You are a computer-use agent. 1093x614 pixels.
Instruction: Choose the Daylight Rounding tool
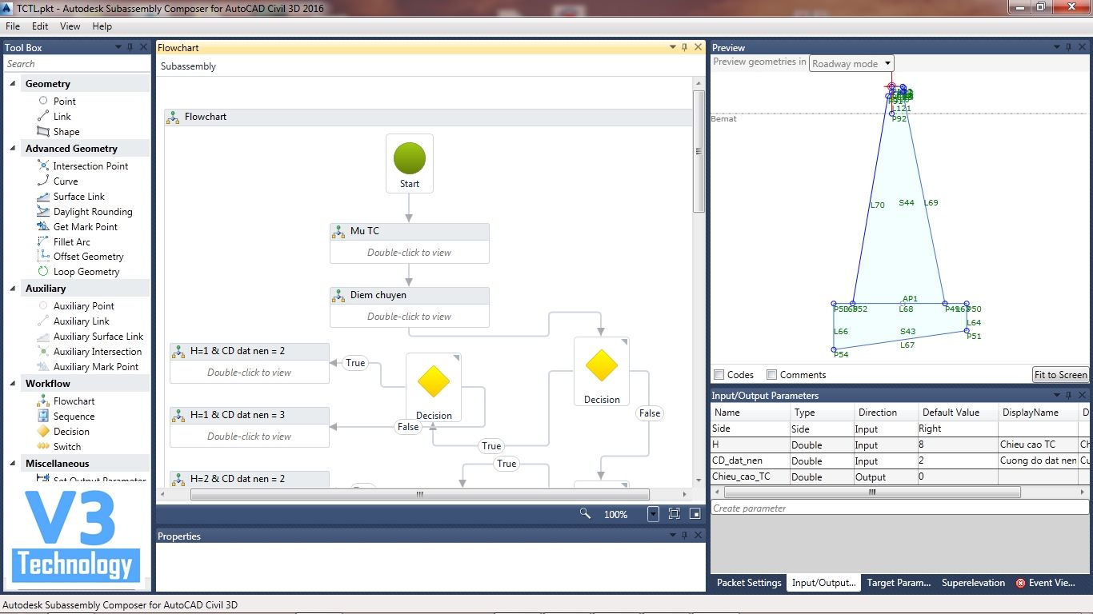point(92,212)
